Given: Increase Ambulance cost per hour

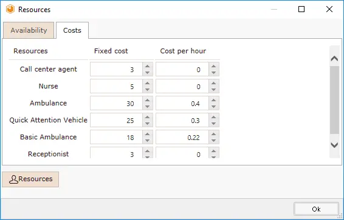Looking at the screenshot, I should (x=214, y=100).
